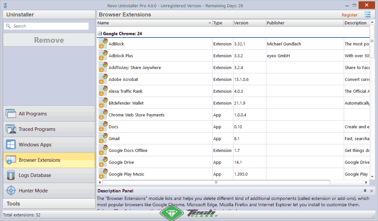
Task: Sort extensions by the Publisher column
Action: pos(277,23)
